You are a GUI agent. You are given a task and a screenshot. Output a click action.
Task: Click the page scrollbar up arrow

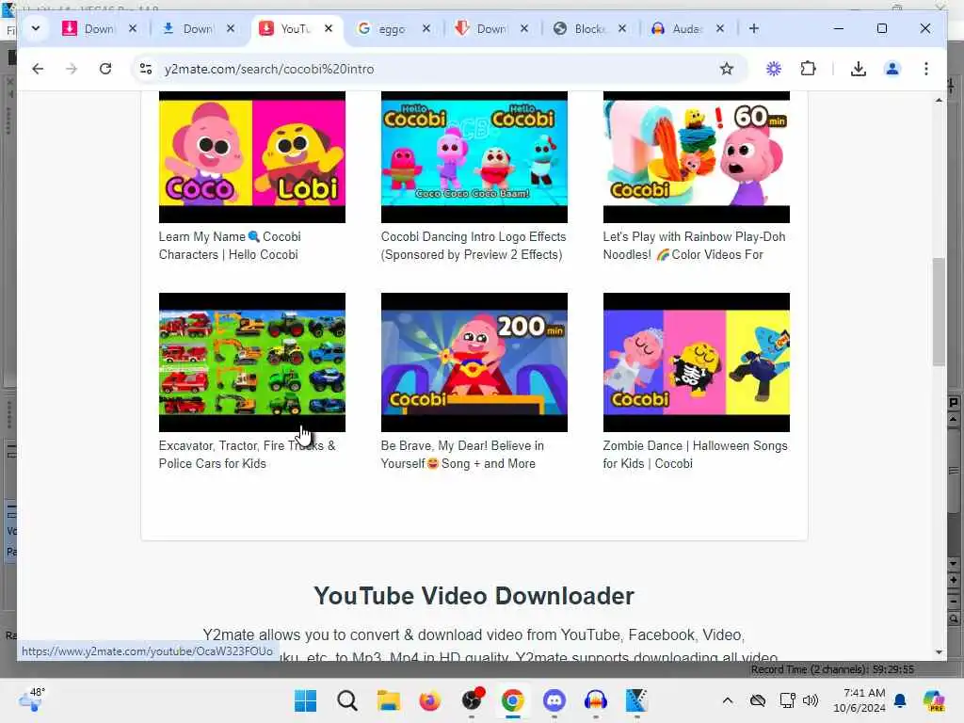[939, 100]
